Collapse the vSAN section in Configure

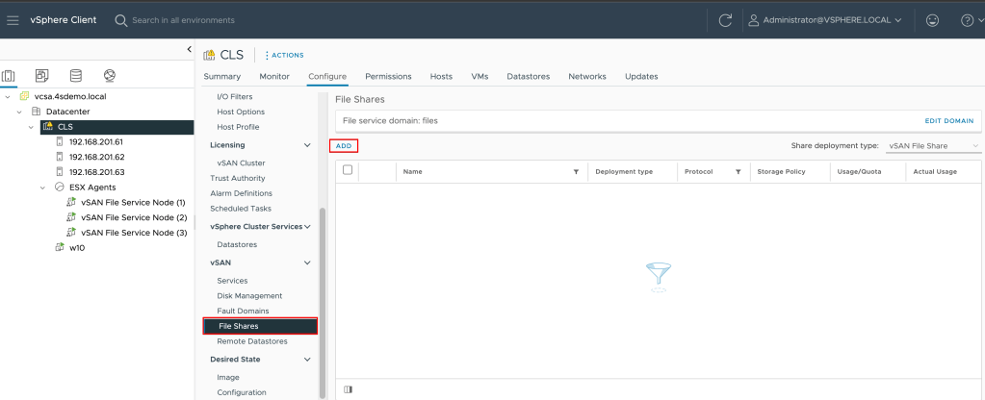[307, 262]
